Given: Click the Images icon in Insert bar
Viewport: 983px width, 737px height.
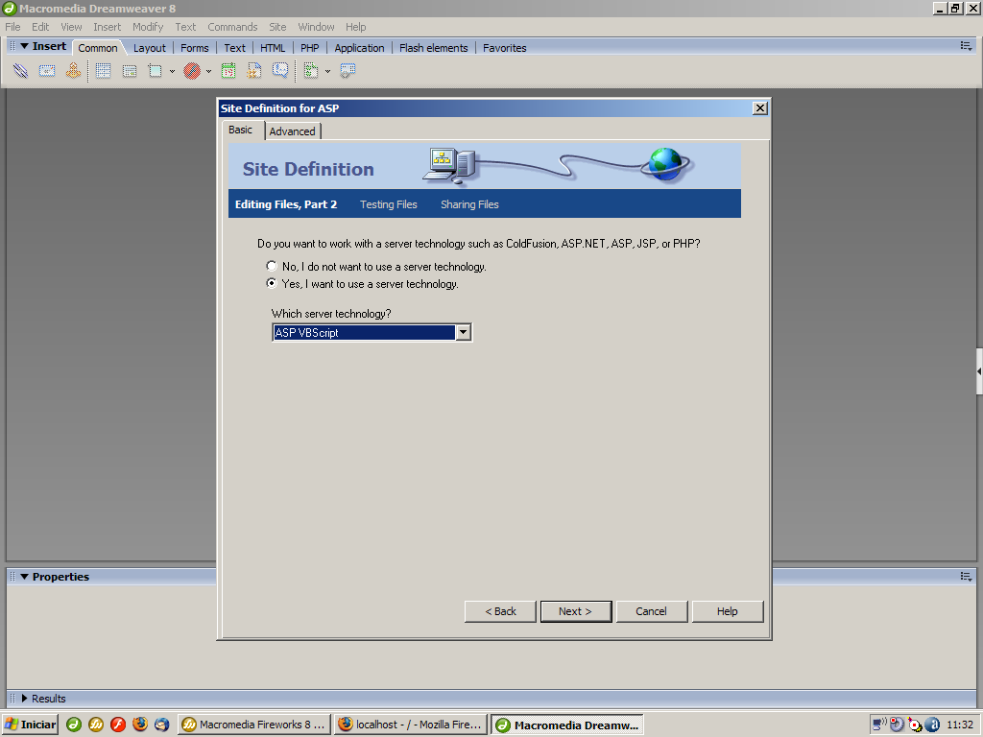Looking at the screenshot, I should pos(155,71).
